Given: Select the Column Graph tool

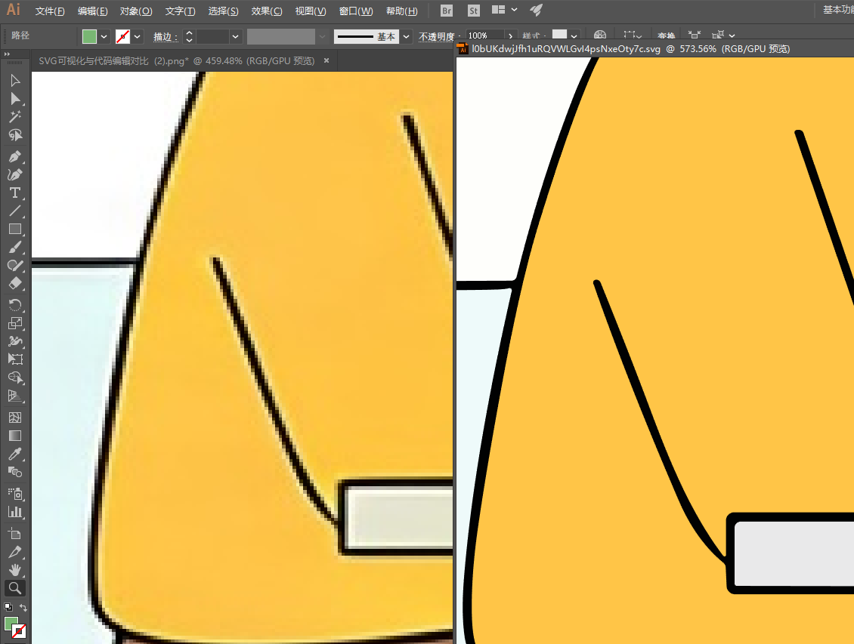Looking at the screenshot, I should point(15,512).
